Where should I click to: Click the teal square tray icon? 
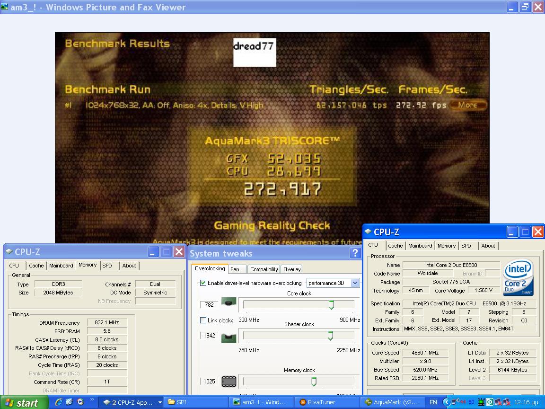[x=489, y=402]
